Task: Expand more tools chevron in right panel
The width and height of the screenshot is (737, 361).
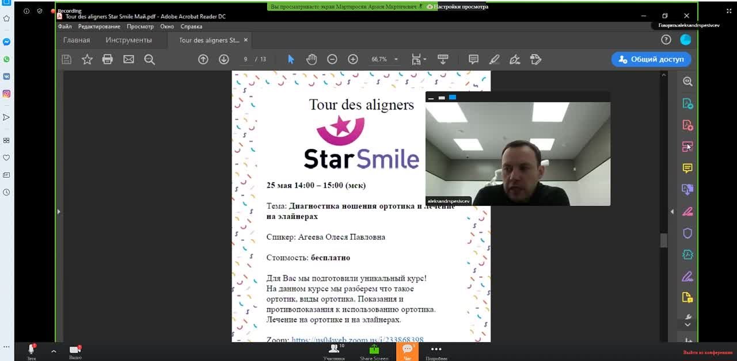Action: coord(687,325)
